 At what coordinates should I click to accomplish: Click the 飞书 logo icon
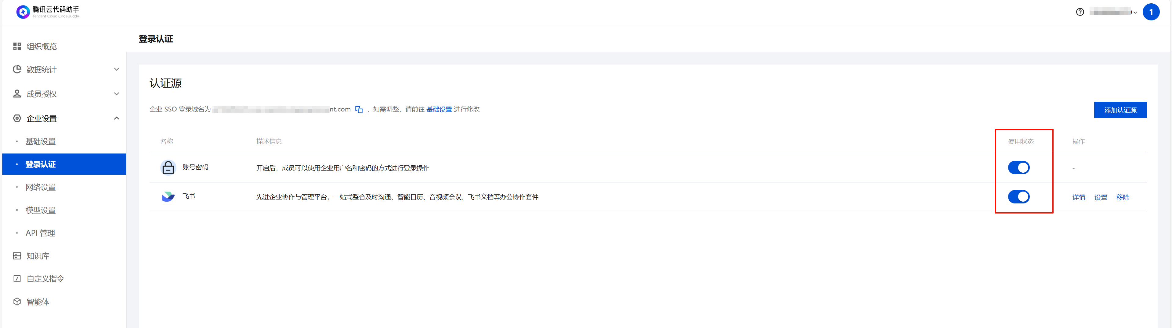[168, 197]
